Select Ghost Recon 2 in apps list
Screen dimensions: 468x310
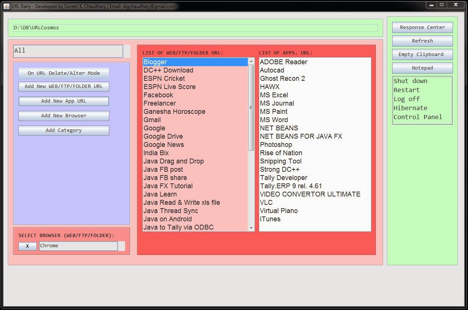315,79
